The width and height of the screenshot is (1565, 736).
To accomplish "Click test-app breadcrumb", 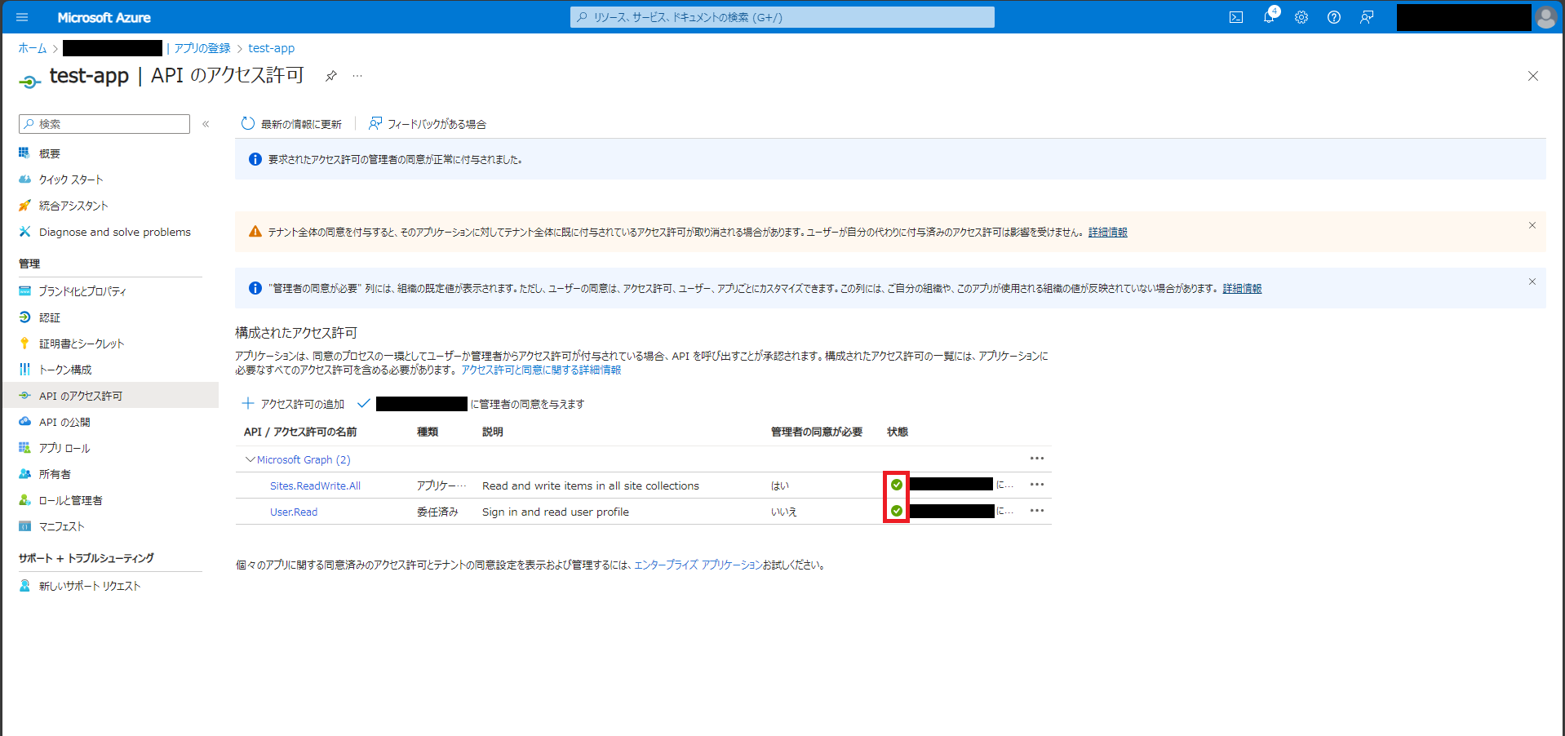I will (x=272, y=48).
